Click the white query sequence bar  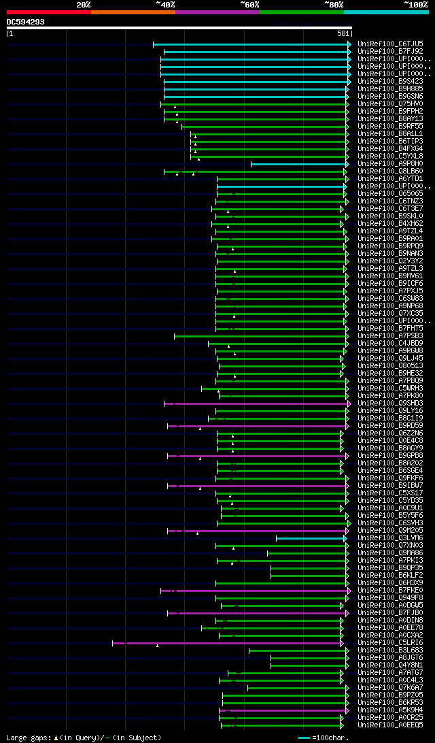(x=179, y=27)
